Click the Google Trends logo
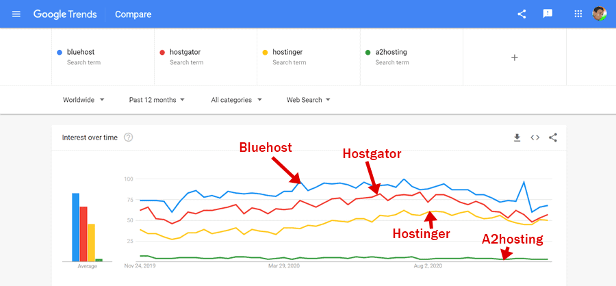Image resolution: width=616 pixels, height=286 pixels. (65, 14)
